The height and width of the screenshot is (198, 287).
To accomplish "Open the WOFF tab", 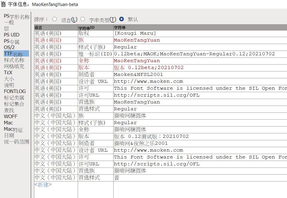I will [10, 116].
